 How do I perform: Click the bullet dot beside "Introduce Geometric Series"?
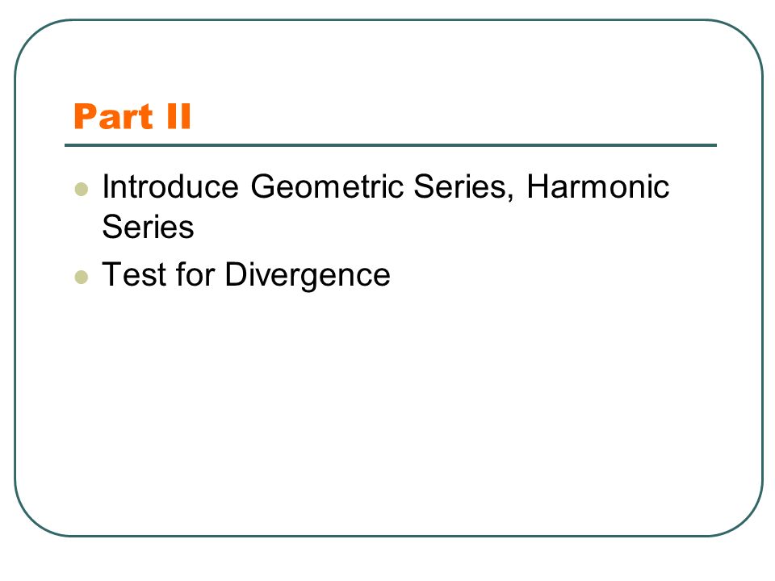tap(81, 189)
